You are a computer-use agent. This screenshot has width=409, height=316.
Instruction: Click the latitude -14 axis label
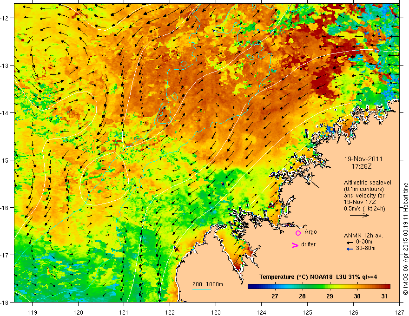click(5, 113)
